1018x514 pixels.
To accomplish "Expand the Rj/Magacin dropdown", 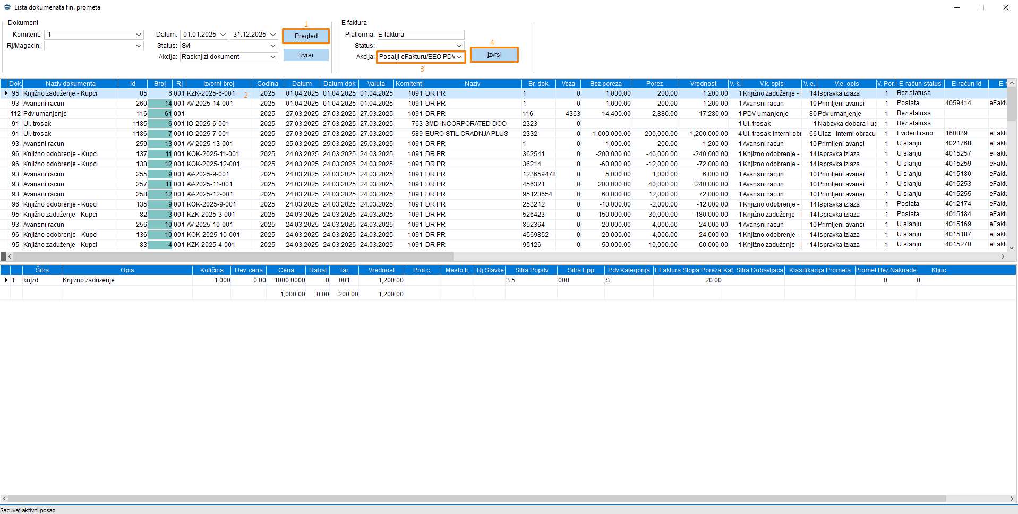I will (139, 46).
